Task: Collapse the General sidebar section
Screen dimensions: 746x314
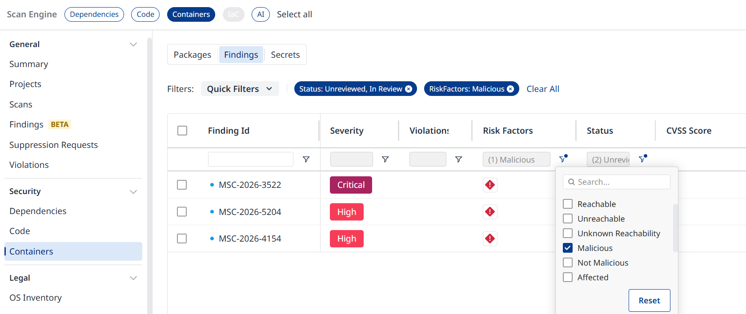Action: tap(133, 44)
